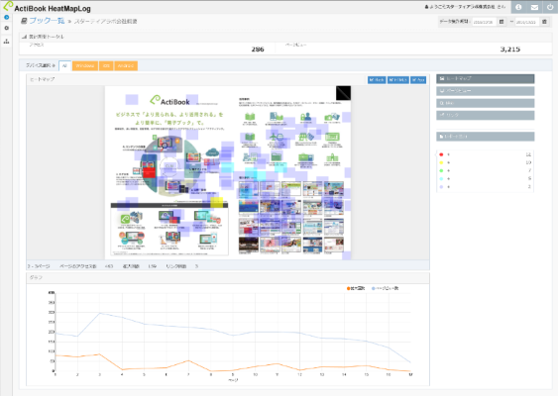558x397 pixels.
Task: Click the ブック一覧 breadcrumb link
Action: pyautogui.click(x=47, y=21)
